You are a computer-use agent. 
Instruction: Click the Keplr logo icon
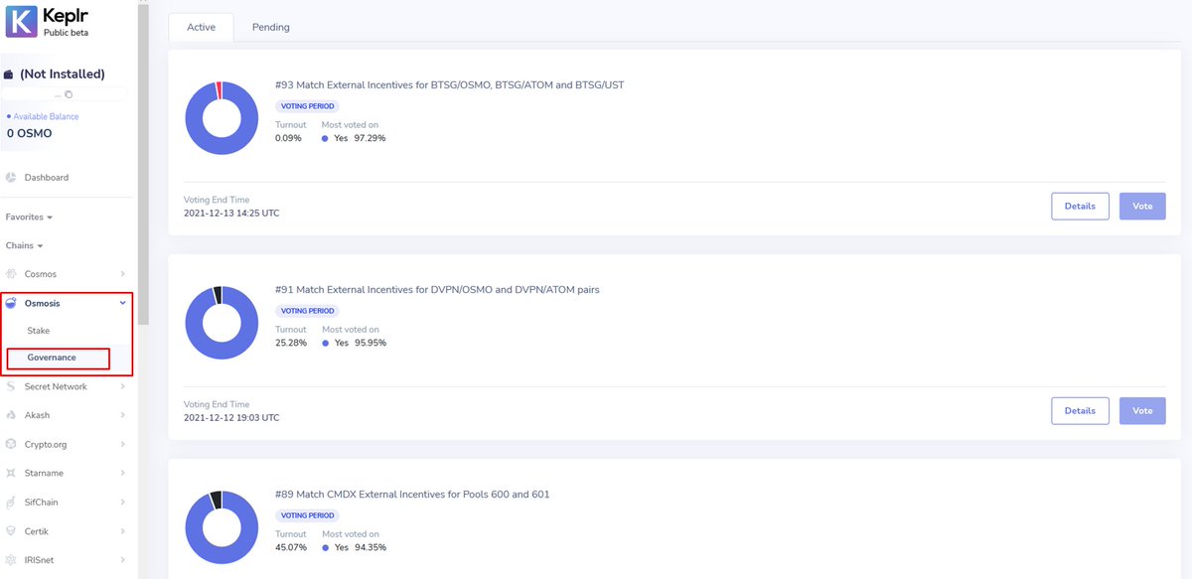click(x=22, y=21)
